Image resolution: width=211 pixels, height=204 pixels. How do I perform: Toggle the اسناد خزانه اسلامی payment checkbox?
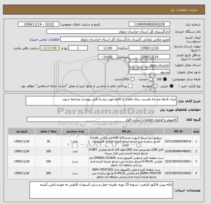coord(130,86)
